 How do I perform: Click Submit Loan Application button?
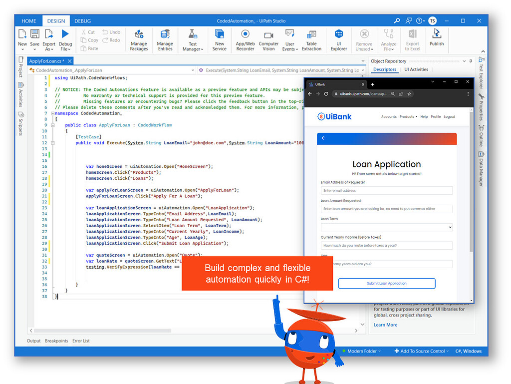click(387, 283)
